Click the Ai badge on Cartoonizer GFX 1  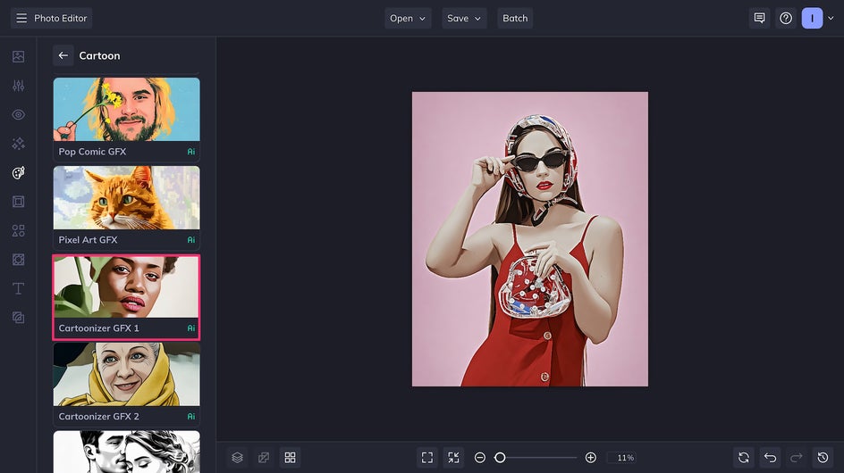[x=191, y=328]
